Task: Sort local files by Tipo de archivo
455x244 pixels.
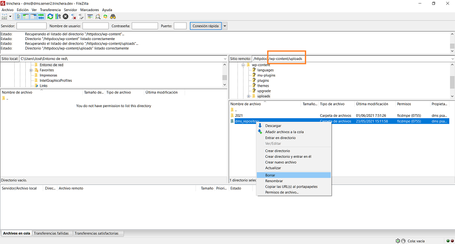Action: tap(124, 92)
